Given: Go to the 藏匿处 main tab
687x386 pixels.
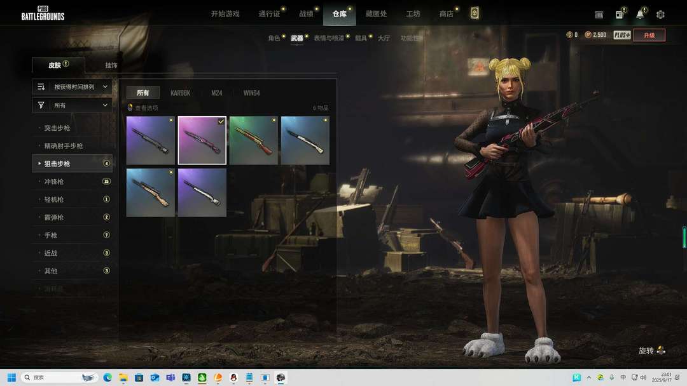Looking at the screenshot, I should pyautogui.click(x=377, y=14).
